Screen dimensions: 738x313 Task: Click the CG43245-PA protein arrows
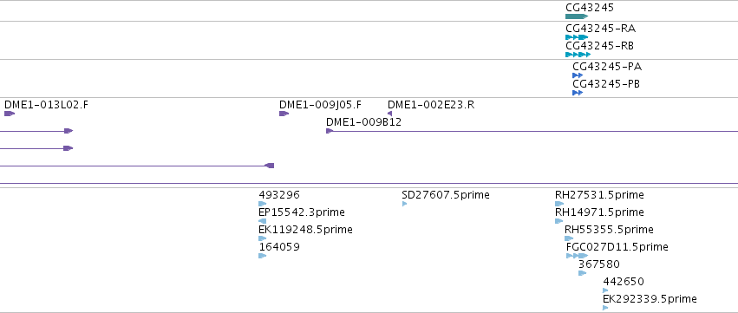click(578, 75)
